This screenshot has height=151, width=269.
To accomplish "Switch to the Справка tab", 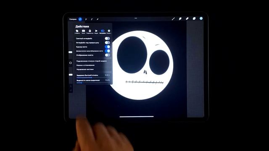I will (109, 31).
